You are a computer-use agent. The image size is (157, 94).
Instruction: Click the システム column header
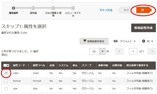pyautogui.click(x=64, y=65)
